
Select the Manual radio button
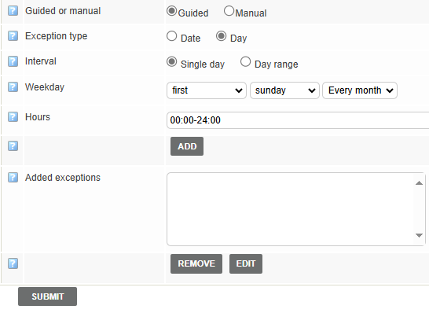[x=229, y=11]
